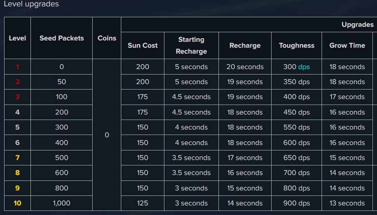Screen dimensions: 377x215
Task: Click the '20 seconds' recharge cell
Action: click(245, 67)
